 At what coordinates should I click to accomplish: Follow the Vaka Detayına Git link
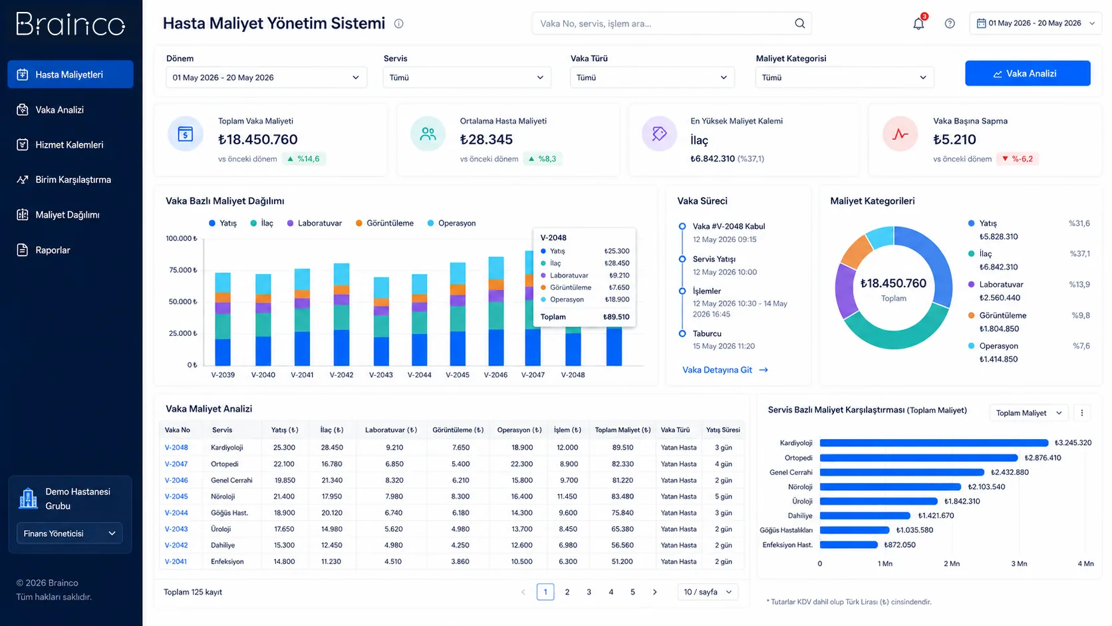tap(725, 370)
